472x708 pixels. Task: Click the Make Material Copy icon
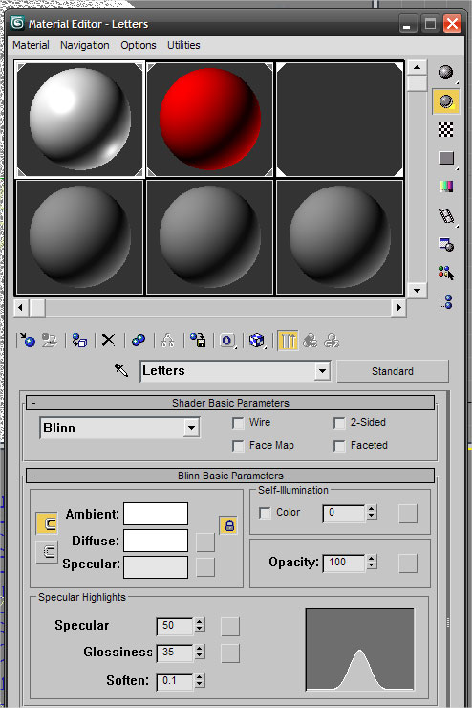click(138, 341)
